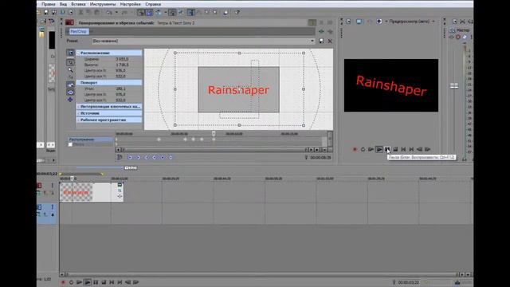
Task: Click record button in main transport bar
Action: [63, 282]
